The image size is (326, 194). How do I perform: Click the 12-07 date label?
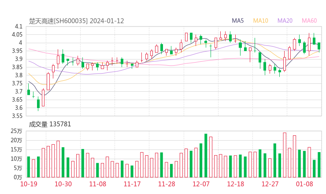[x=201, y=184]
